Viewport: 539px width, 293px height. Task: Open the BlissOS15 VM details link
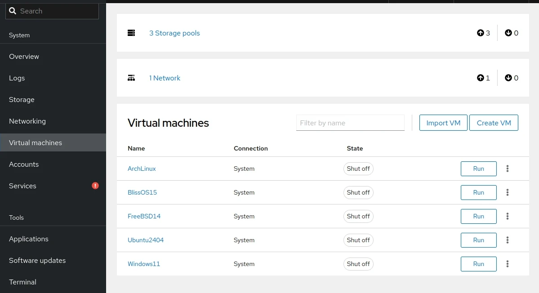tap(142, 192)
